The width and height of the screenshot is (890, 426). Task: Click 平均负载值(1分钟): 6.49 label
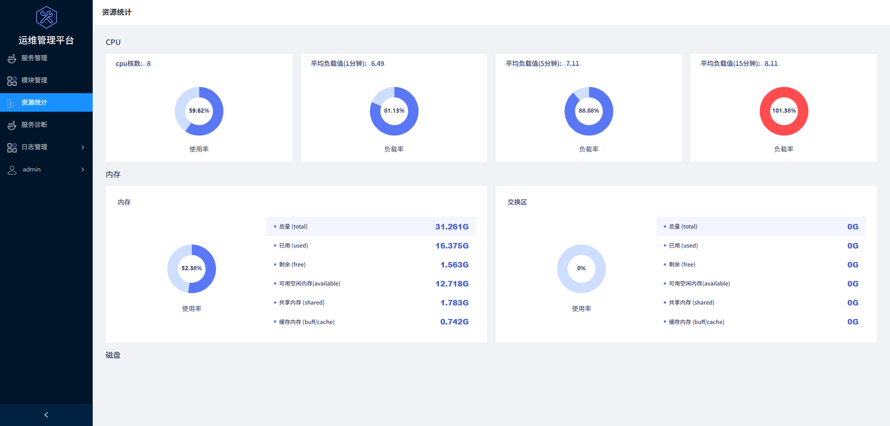[x=347, y=64]
